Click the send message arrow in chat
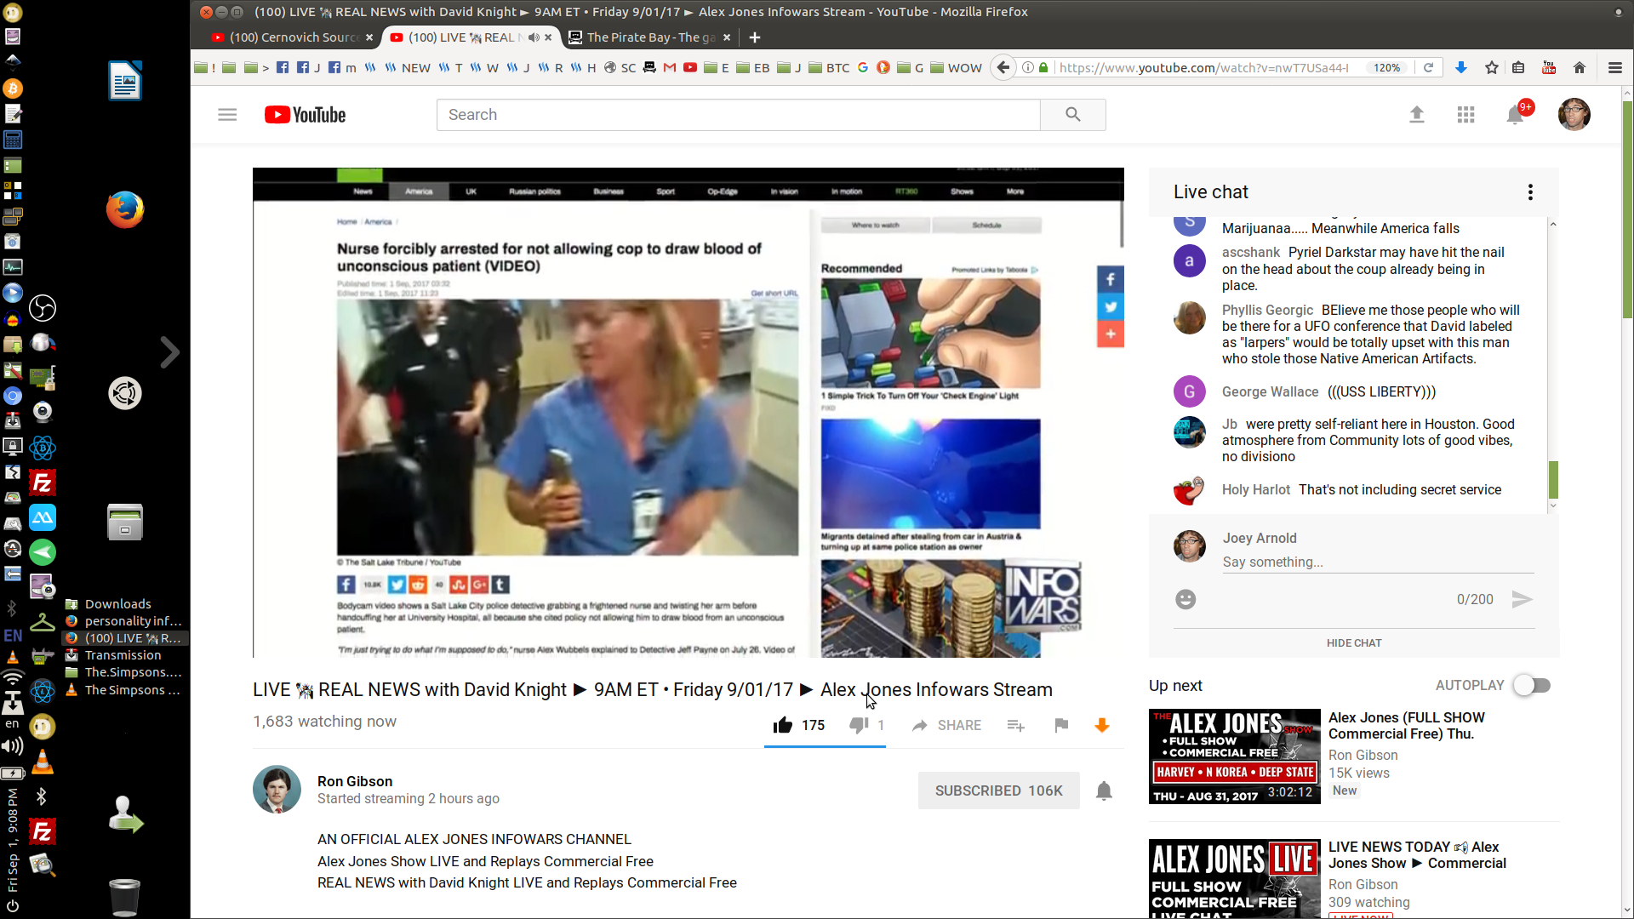This screenshot has height=919, width=1634. coord(1522,600)
